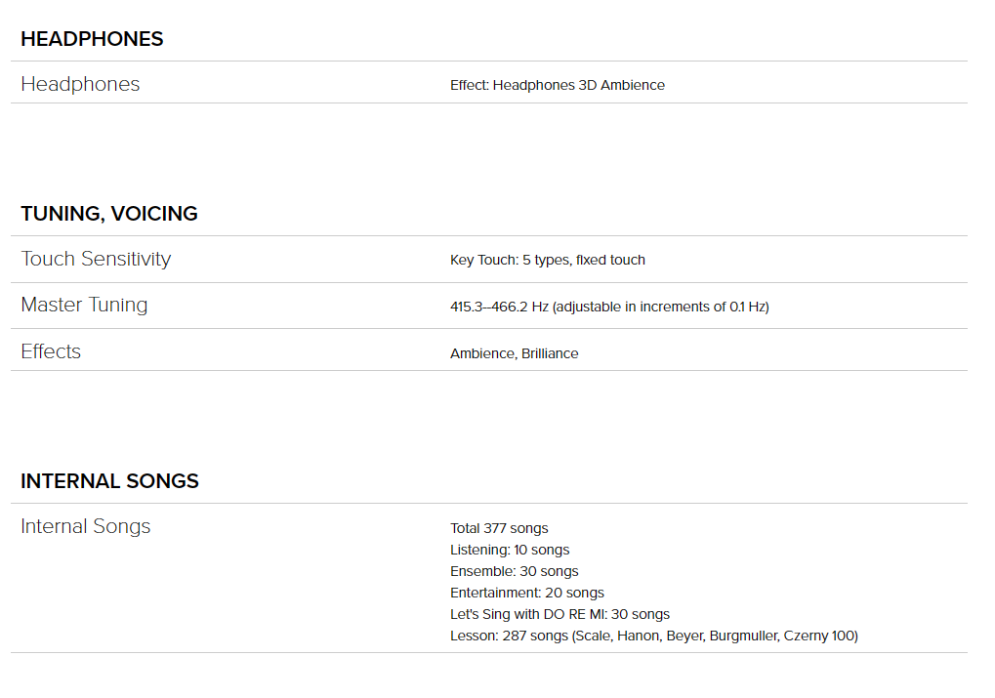Viewport: 995px width, 698px height.
Task: Select the Touch Sensitivity label
Action: click(x=96, y=259)
